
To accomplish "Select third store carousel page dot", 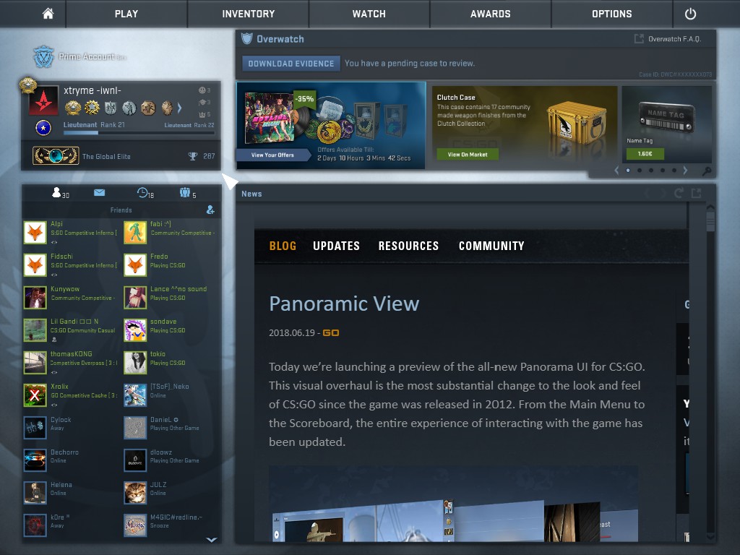I will 651,171.
